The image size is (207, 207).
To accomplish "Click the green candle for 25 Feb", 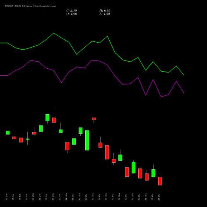I will [x=48, y=118].
